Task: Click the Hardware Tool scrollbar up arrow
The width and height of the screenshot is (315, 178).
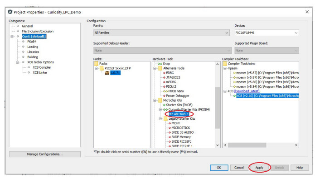Action: pos(218,64)
